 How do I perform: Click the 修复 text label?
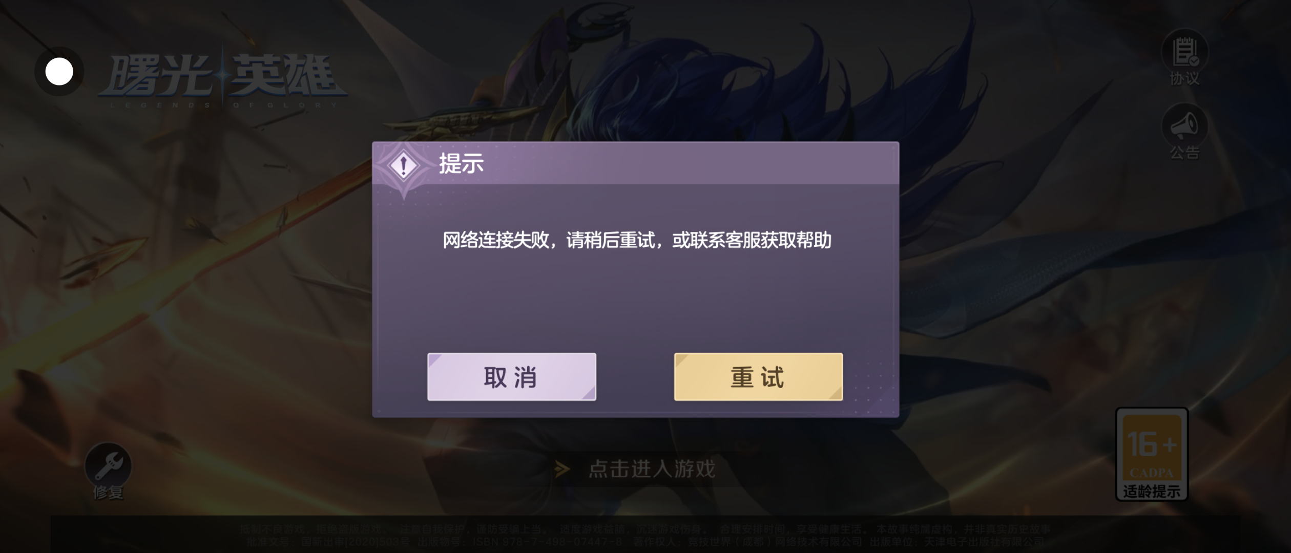click(x=108, y=493)
